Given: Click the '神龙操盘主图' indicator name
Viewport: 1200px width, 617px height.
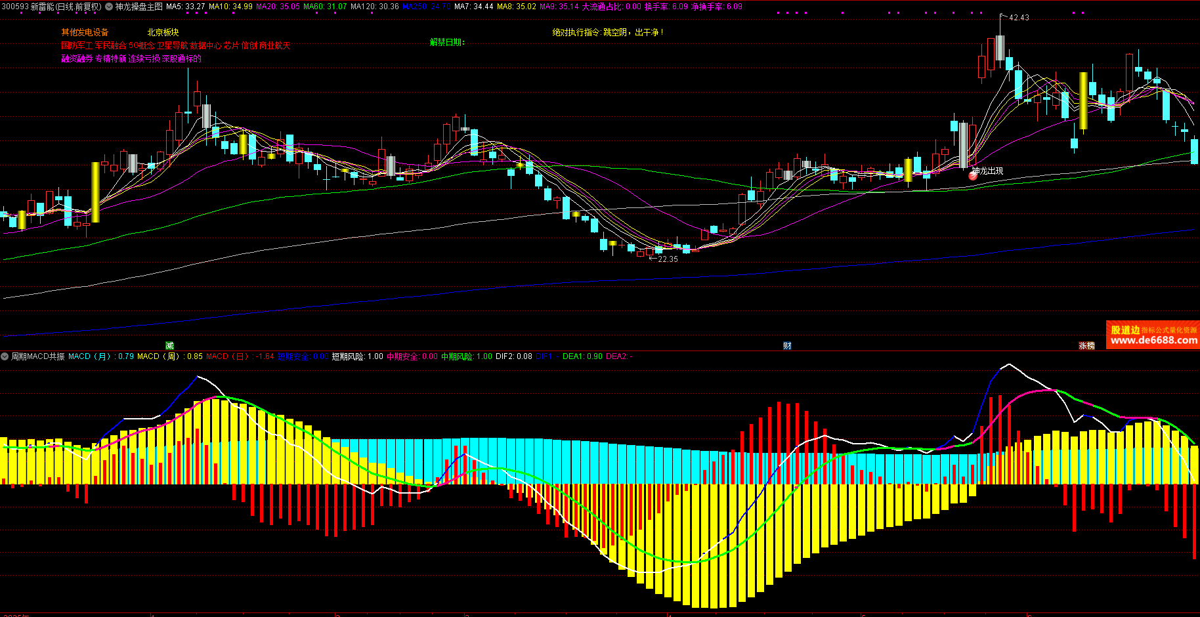Looking at the screenshot, I should click(139, 7).
